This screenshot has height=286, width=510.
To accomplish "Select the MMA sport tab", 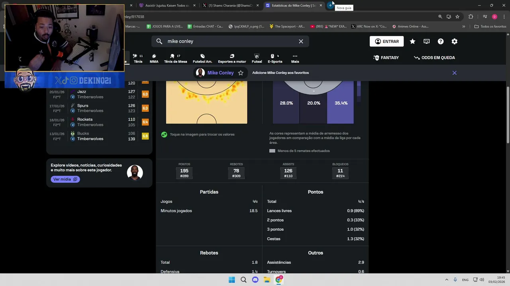I will tap(154, 59).
